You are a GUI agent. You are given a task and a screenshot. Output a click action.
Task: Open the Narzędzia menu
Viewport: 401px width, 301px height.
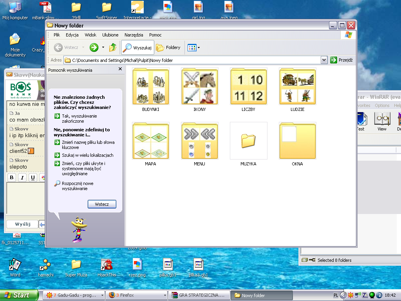pos(134,35)
